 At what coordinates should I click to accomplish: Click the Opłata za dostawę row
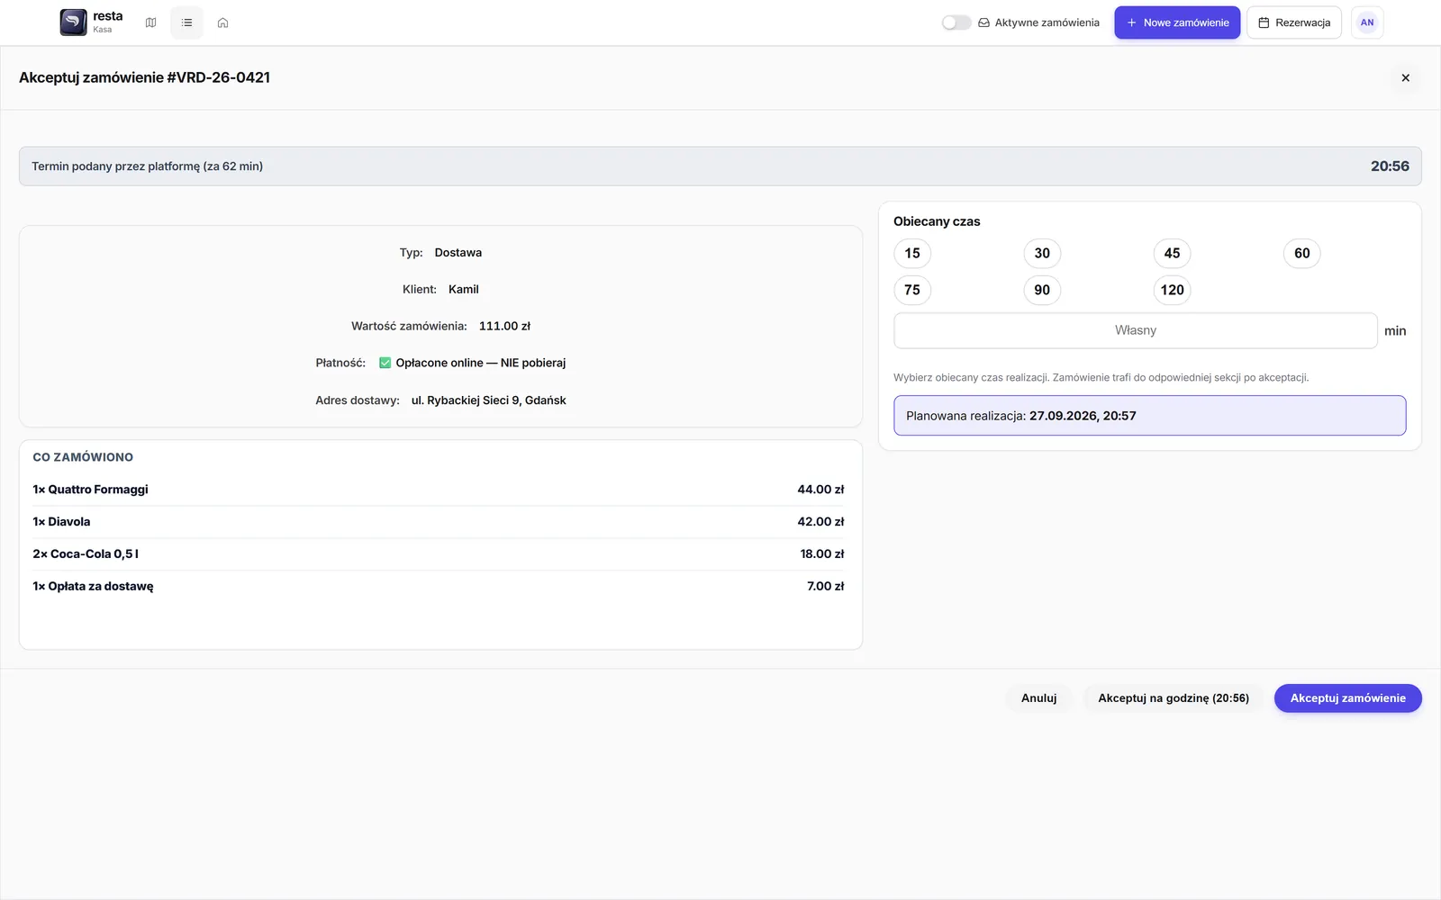[x=439, y=587]
